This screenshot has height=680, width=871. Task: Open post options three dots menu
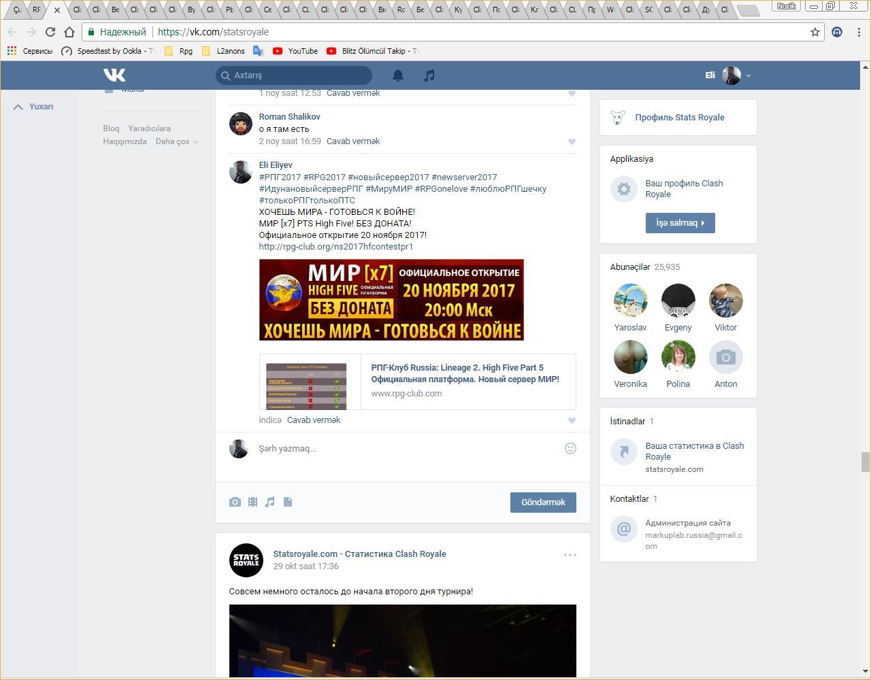[570, 555]
